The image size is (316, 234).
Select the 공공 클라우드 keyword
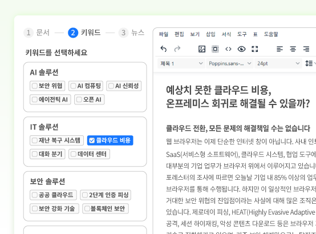pos(53,195)
